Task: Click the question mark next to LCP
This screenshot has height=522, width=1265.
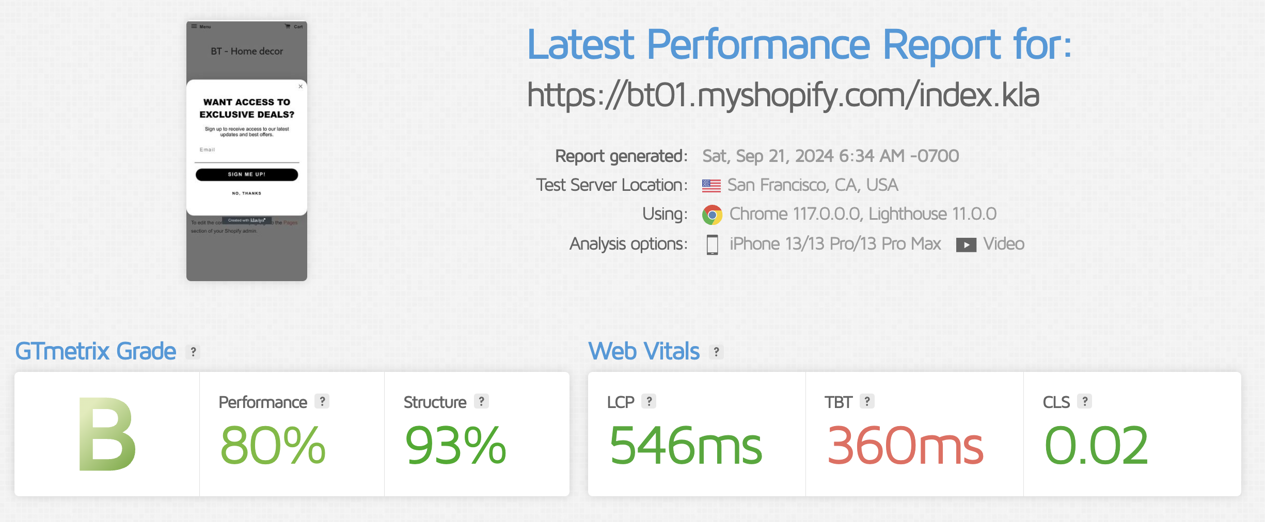Action: [649, 401]
